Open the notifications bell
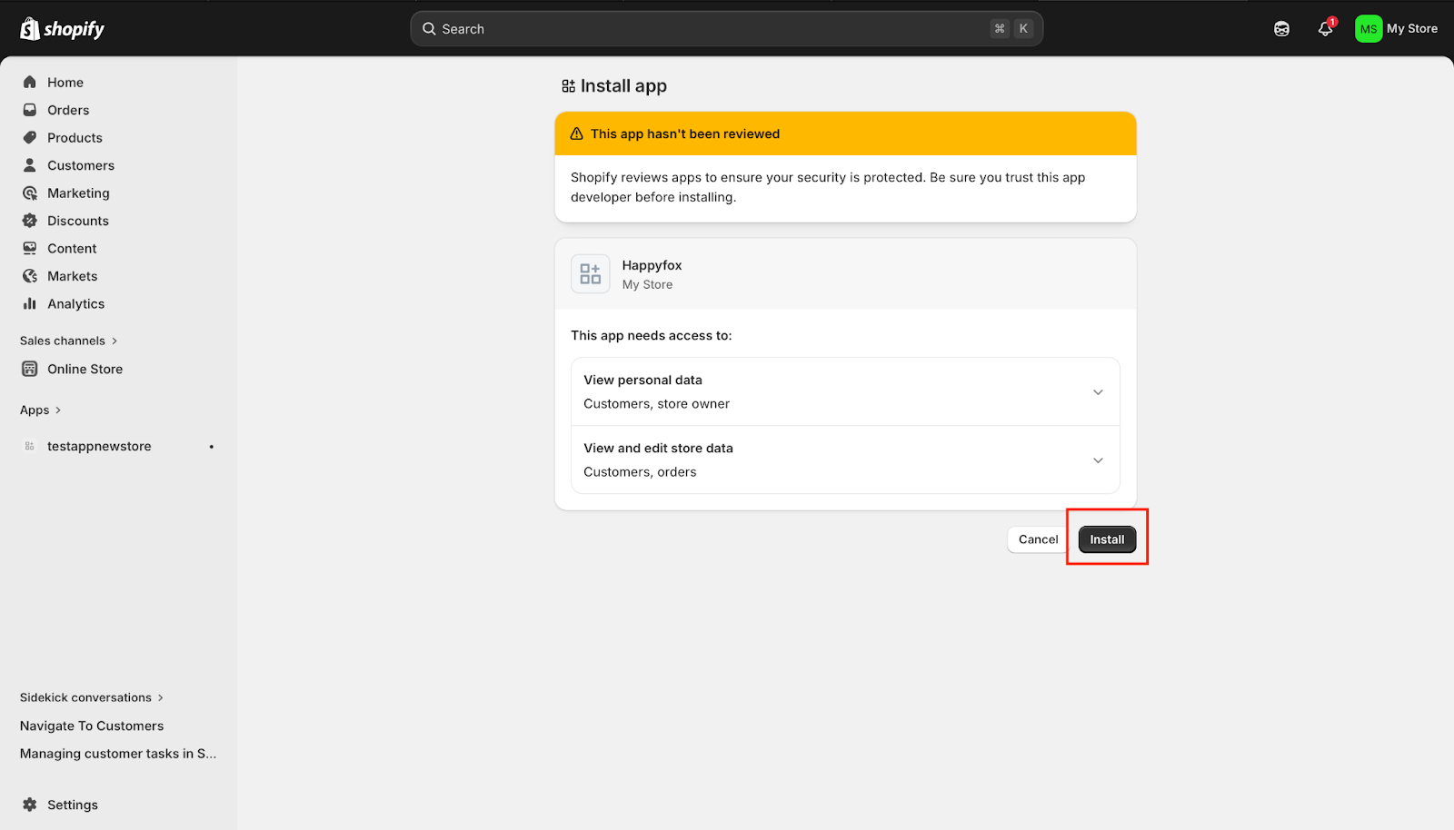This screenshot has height=830, width=1454. click(1325, 29)
